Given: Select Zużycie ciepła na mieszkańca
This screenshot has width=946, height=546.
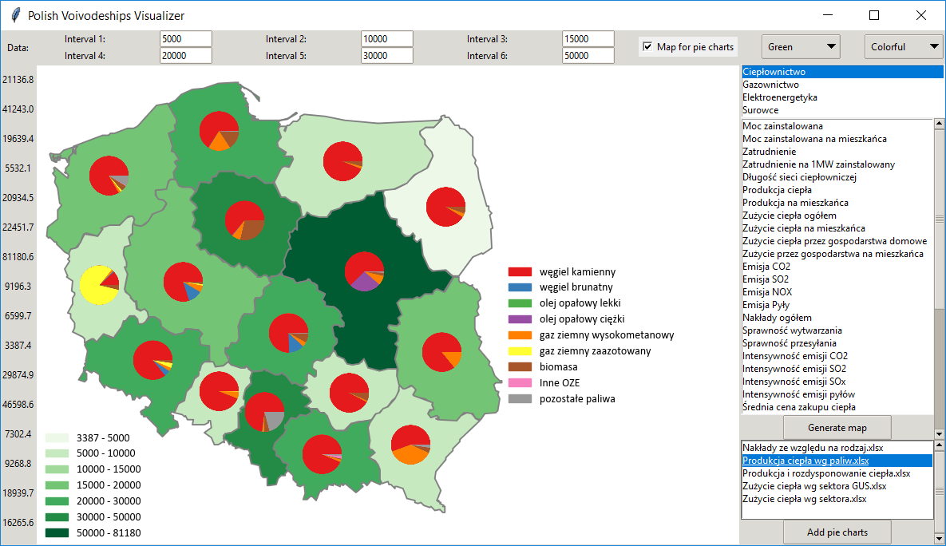Looking at the screenshot, I should coord(837,228).
